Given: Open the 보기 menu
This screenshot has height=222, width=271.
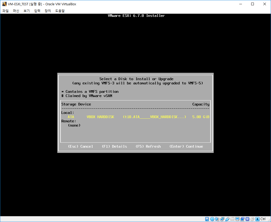Looking at the screenshot, I should click(x=27, y=11).
